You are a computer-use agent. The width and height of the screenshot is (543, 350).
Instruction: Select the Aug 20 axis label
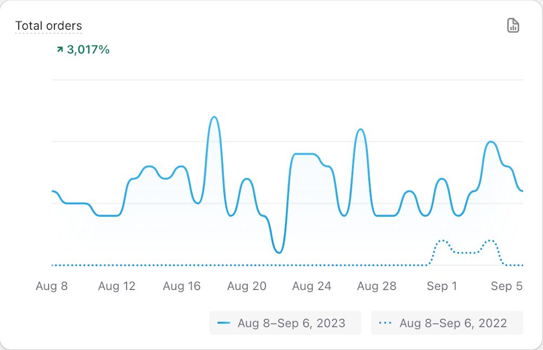(x=247, y=286)
